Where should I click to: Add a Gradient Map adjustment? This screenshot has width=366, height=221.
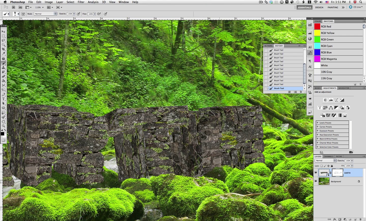click(x=339, y=115)
